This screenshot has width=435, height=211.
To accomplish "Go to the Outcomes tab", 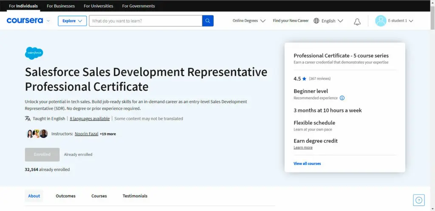I will [65, 196].
